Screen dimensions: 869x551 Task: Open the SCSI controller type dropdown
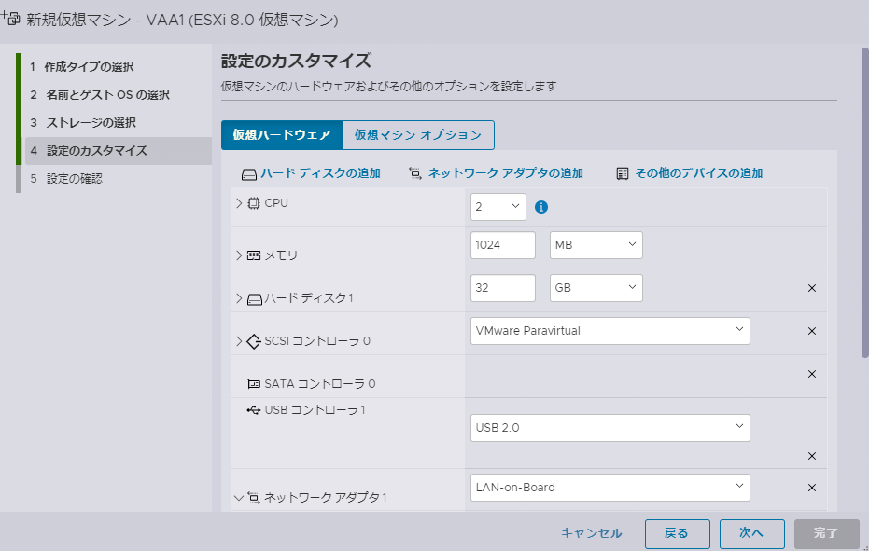coord(610,330)
